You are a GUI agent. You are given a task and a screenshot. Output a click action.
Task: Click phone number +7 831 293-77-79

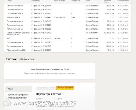pyautogui.click(x=60, y=17)
